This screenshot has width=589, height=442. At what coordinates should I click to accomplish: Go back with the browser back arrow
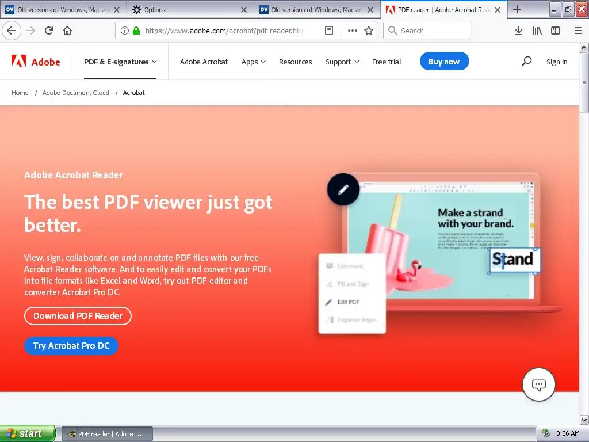[x=12, y=31]
